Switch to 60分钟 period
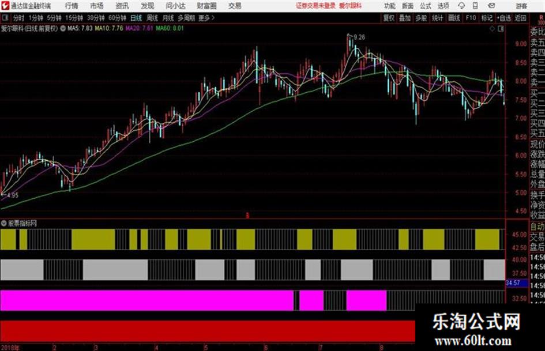 pyautogui.click(x=117, y=18)
